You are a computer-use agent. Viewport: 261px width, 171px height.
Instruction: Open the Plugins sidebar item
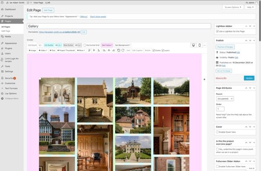pos(9,48)
